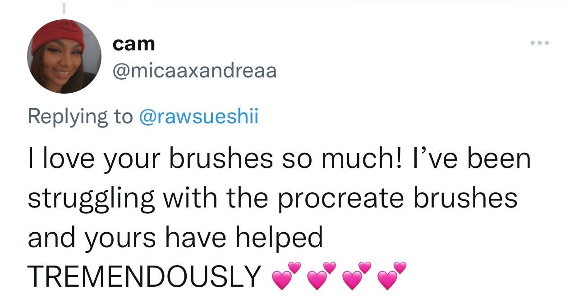Screen dimensions: 579x302
Task: Click the word "TREMENDOUSLY" in the tweet
Action: click(144, 275)
